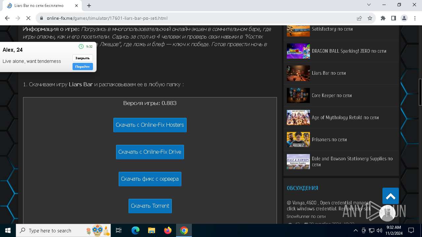Image resolution: width=422 pixels, height=237 pixels.
Task: Open the Chrome three-dot menu
Action: (x=415, y=18)
